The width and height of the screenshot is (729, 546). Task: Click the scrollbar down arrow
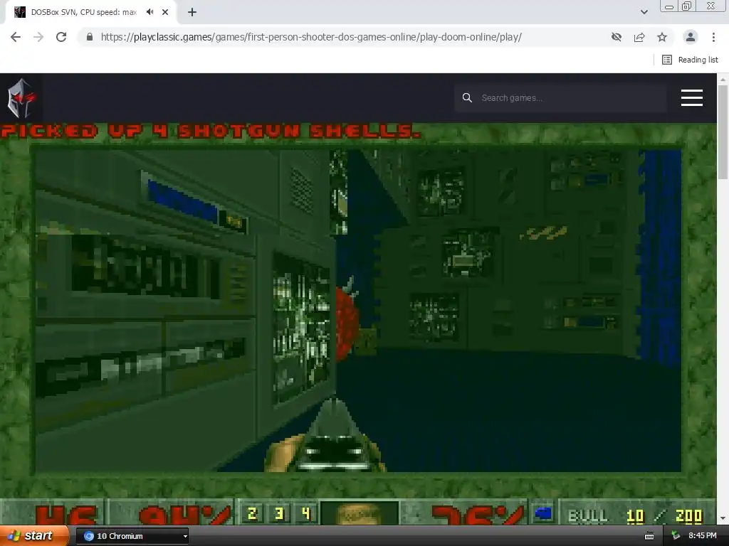point(723,518)
